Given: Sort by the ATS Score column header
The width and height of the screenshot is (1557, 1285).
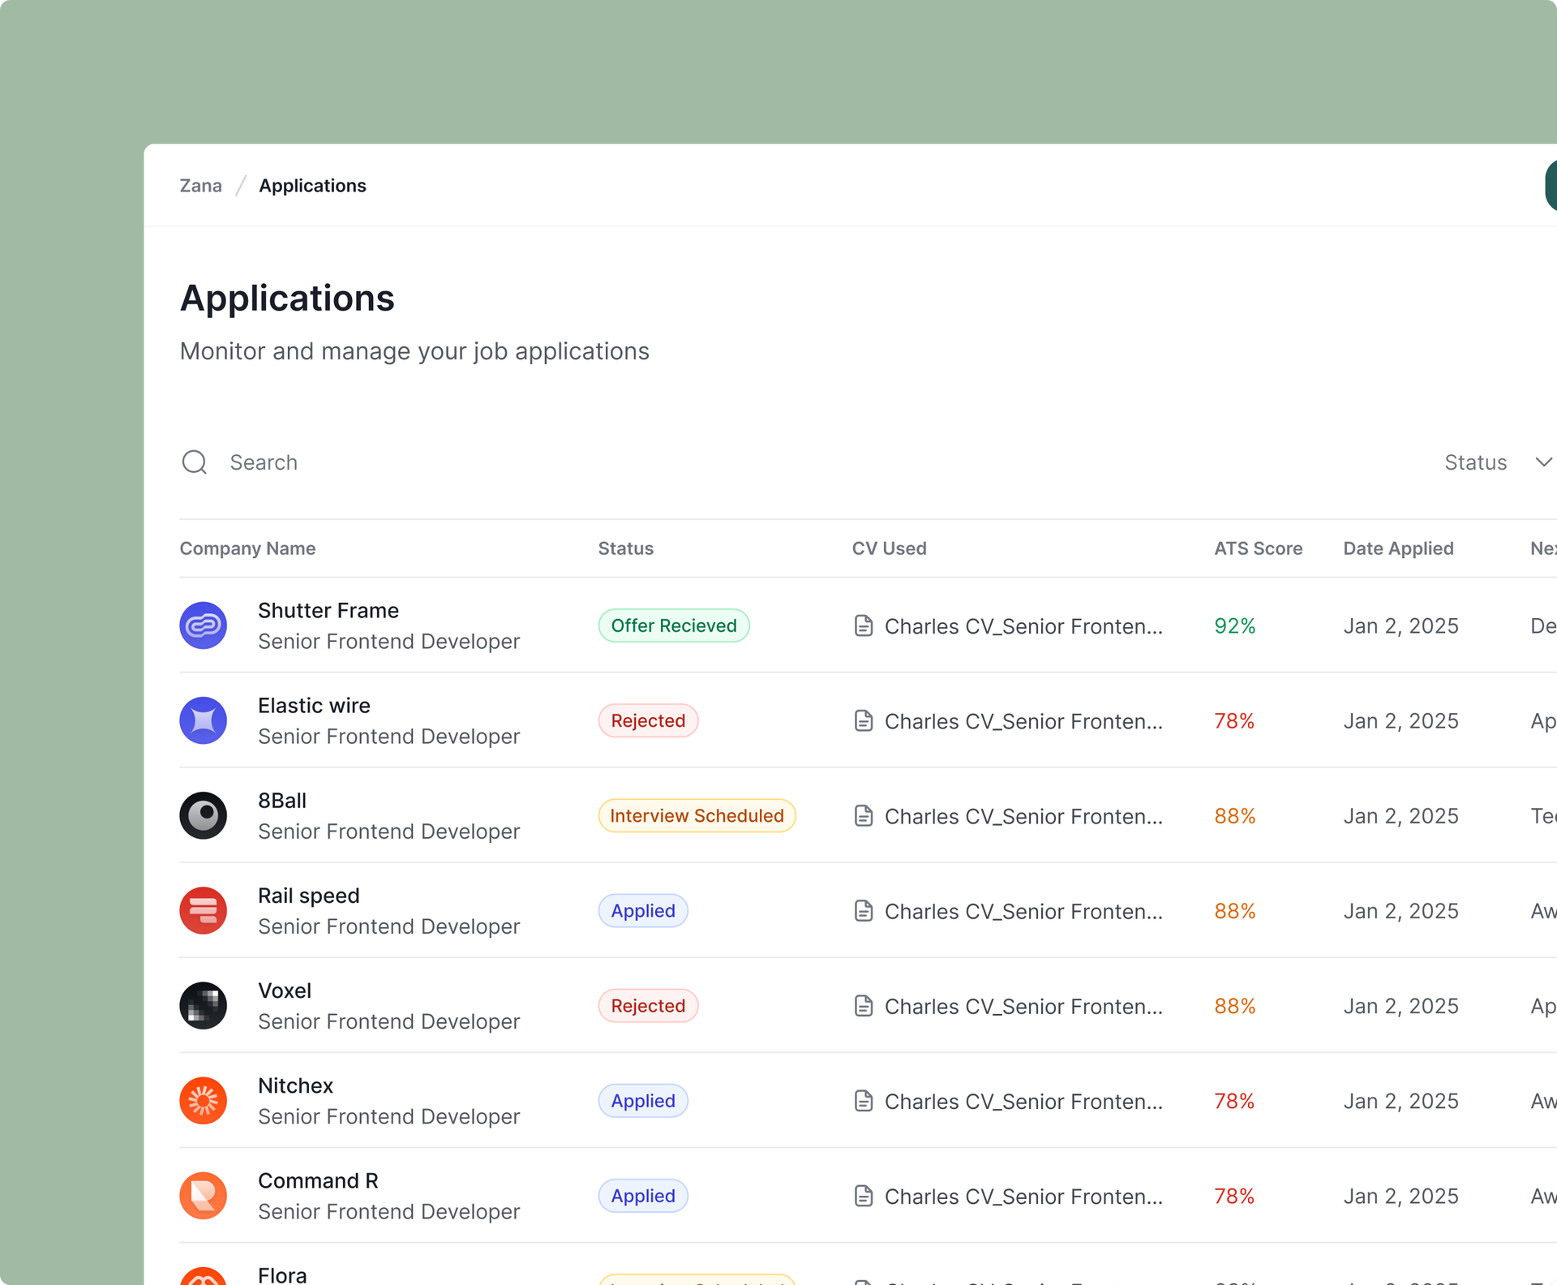Looking at the screenshot, I should [x=1258, y=548].
